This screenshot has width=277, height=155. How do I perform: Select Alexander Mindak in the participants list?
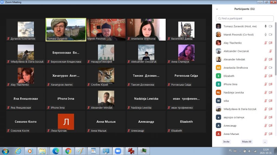(x=234, y=59)
